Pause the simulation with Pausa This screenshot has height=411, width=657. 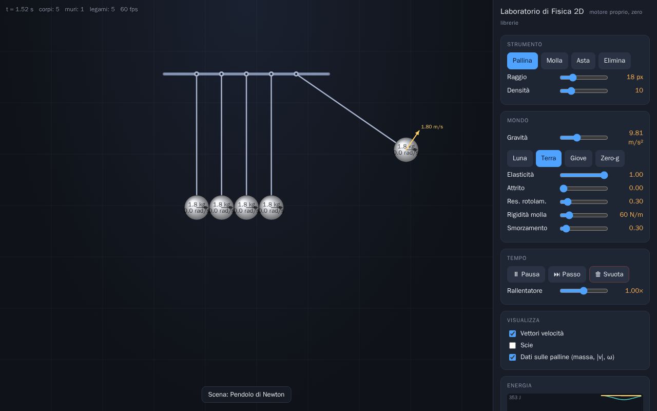(526, 274)
